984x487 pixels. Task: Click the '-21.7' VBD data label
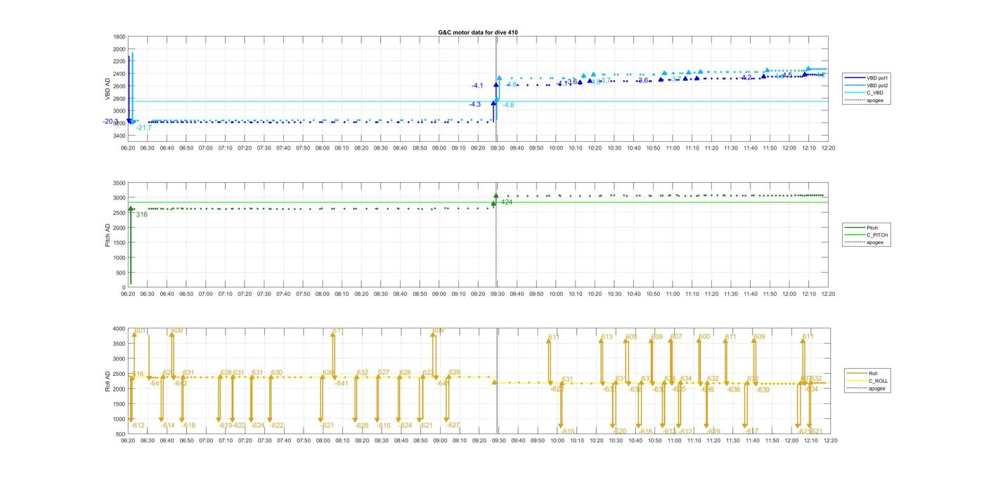pos(143,128)
